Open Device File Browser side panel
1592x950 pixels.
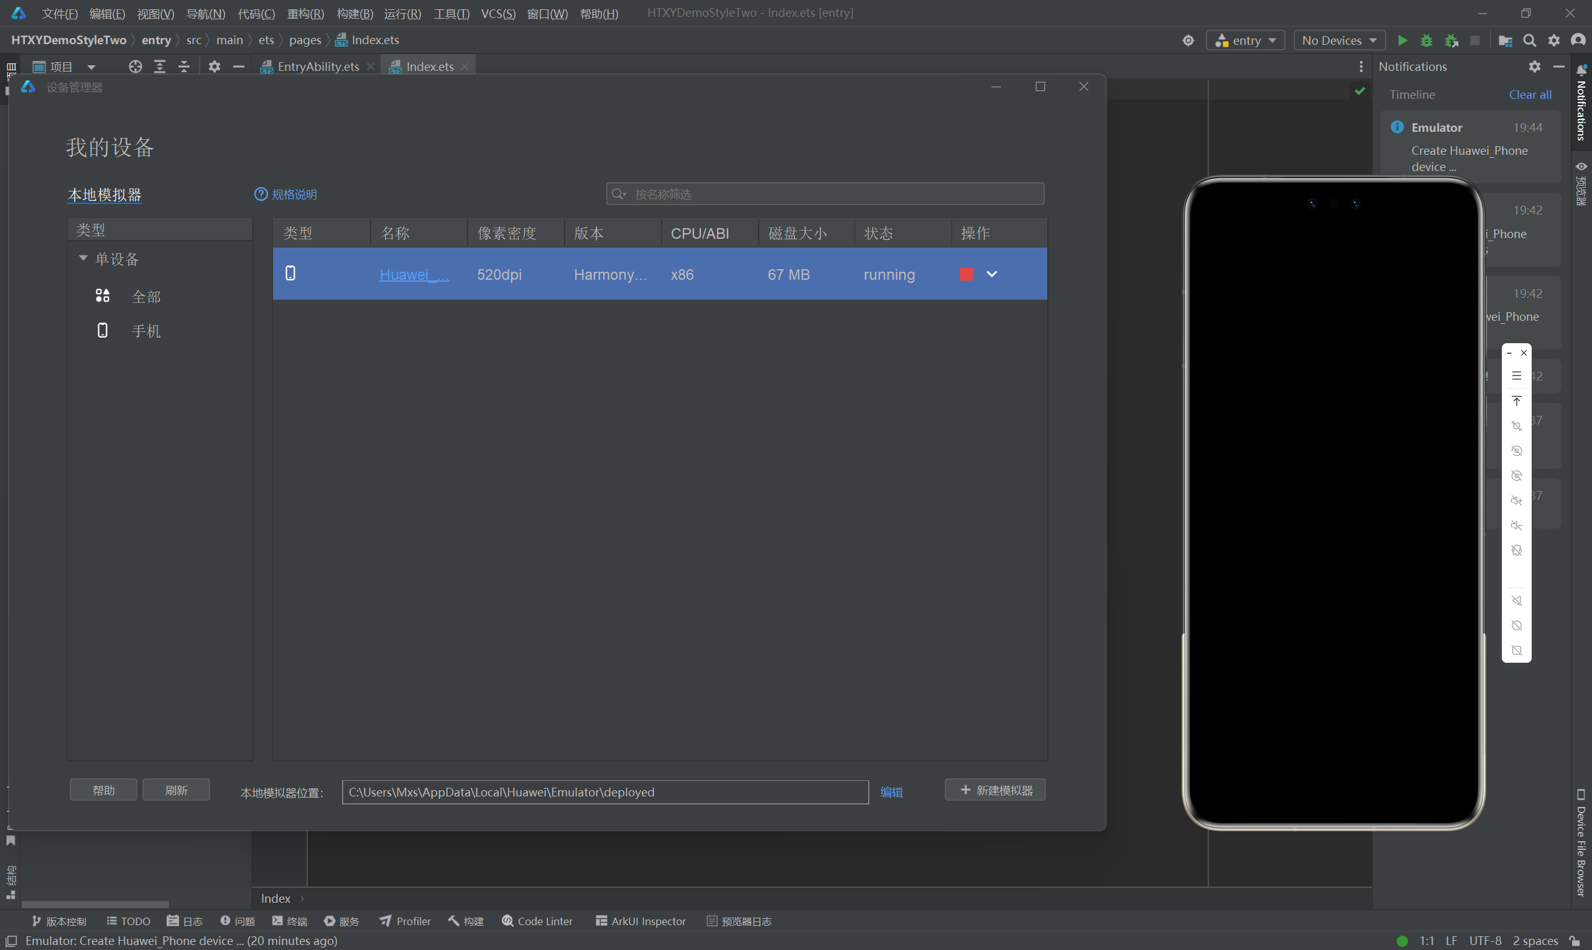click(1580, 842)
